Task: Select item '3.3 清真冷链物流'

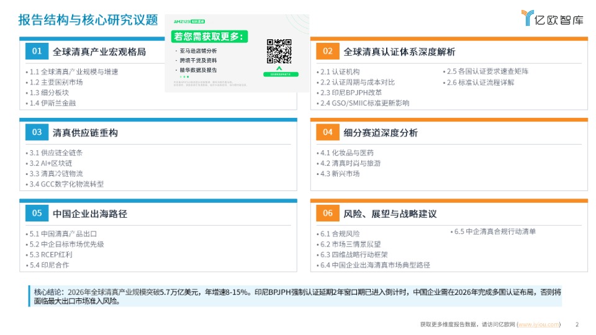Action: (x=56, y=174)
